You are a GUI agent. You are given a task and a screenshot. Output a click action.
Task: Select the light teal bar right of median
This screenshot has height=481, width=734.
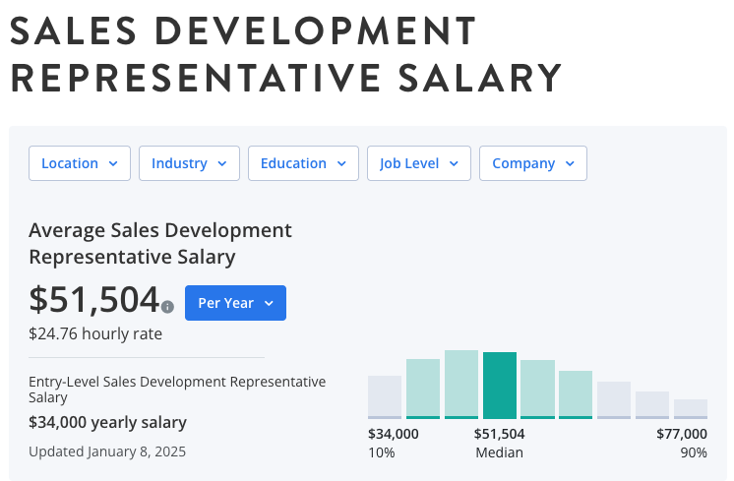[x=538, y=389]
